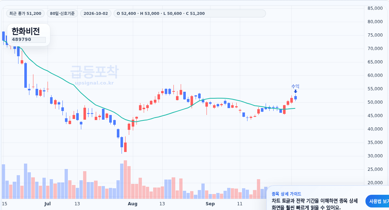Click the 75,000 price axis label
Image resolution: width=389 pixels, height=210 pixels.
pos(375,35)
